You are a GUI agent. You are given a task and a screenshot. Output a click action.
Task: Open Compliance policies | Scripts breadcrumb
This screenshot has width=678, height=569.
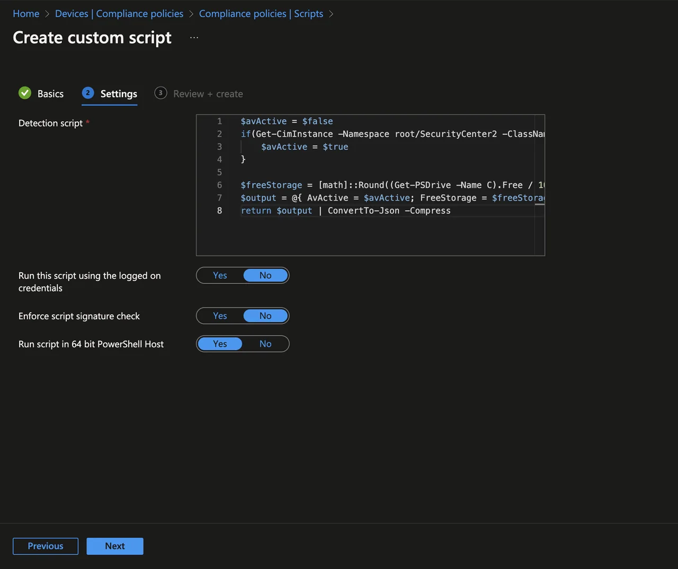pyautogui.click(x=261, y=14)
